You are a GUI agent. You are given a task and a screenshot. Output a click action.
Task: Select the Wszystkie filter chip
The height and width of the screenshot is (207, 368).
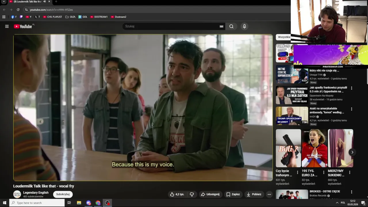(284, 37)
